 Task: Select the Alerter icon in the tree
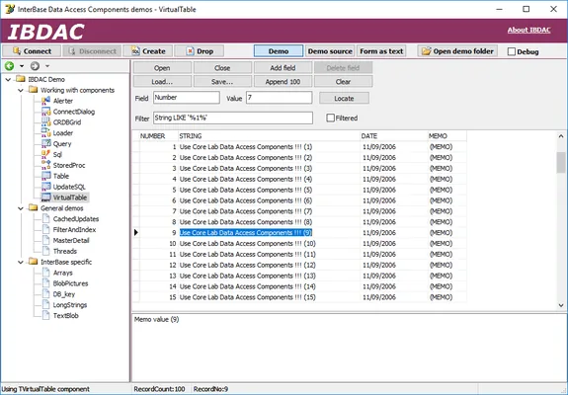point(46,101)
